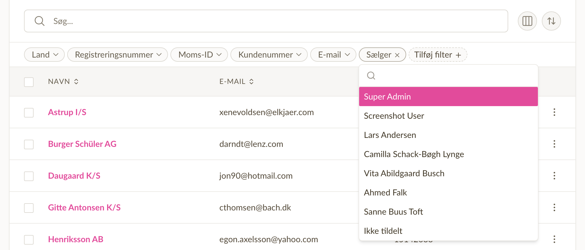Open the Registreringsnummer filter dropdown
Image resolution: width=585 pixels, height=250 pixels.
(x=118, y=55)
